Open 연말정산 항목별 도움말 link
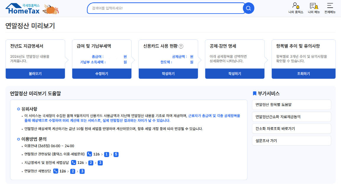Viewport: 341px width, 188px height. [292, 105]
